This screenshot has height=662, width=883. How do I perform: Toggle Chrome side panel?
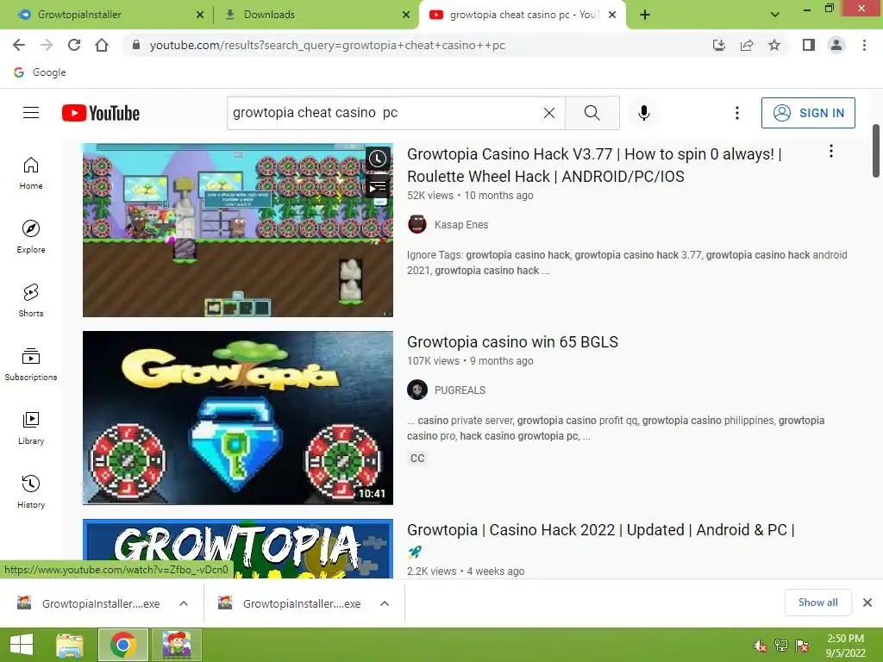tap(809, 45)
